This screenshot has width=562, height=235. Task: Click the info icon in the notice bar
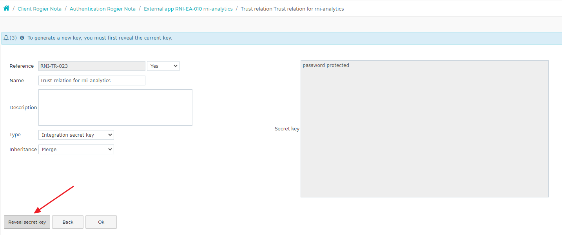[22, 38]
